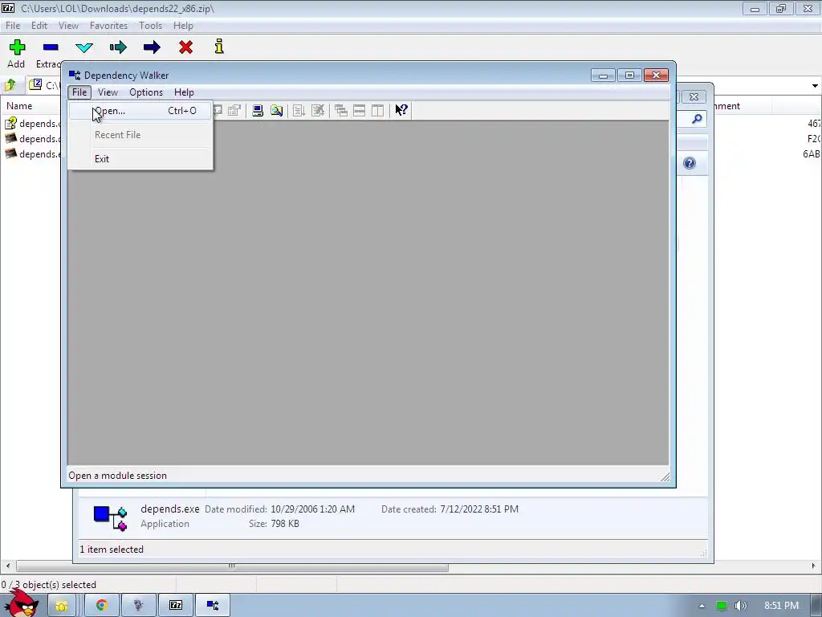822x617 pixels.
Task: Click the up-folder icon in 7-Zip address bar
Action: point(10,85)
